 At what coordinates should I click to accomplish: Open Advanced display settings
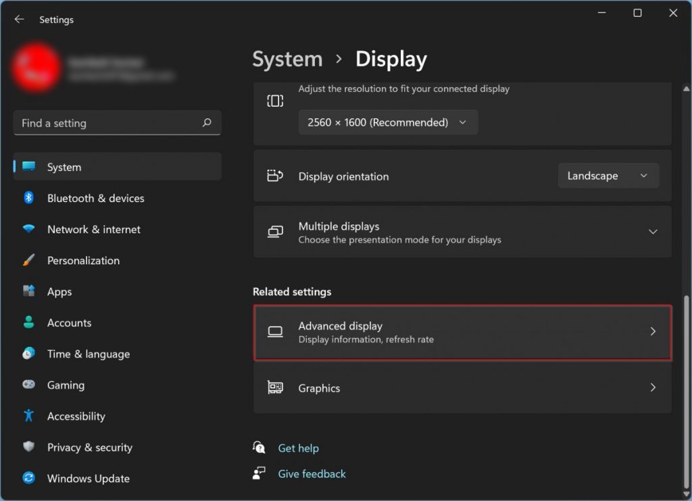click(462, 332)
